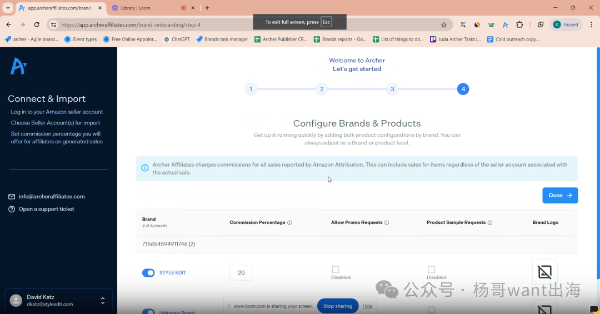Click the David Katz avatar
The height and width of the screenshot is (314, 600).
(16, 301)
